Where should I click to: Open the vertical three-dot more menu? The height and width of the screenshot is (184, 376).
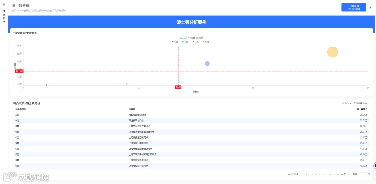pyautogui.click(x=370, y=7)
